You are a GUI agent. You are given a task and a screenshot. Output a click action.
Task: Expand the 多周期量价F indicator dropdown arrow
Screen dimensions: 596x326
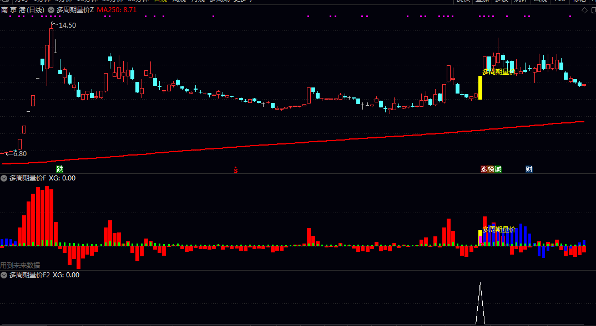click(4, 178)
